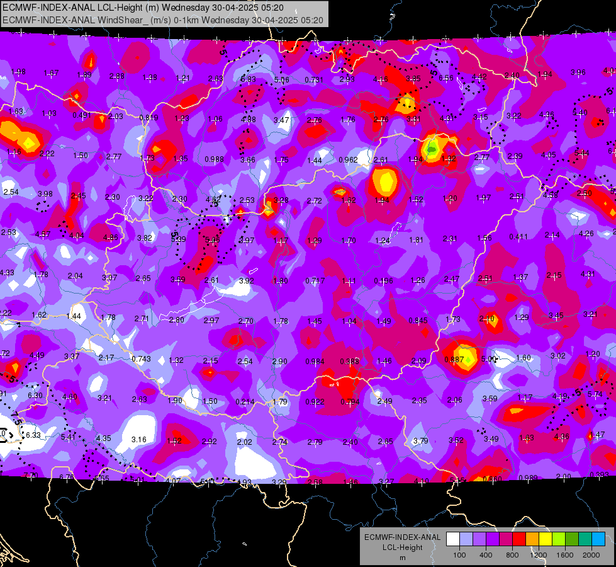This screenshot has height=567, width=616.
Task: Click the wind shear value 0.922
Action: (x=315, y=402)
